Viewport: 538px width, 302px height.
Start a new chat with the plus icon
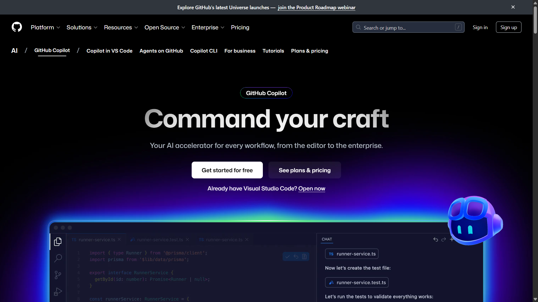click(x=452, y=239)
